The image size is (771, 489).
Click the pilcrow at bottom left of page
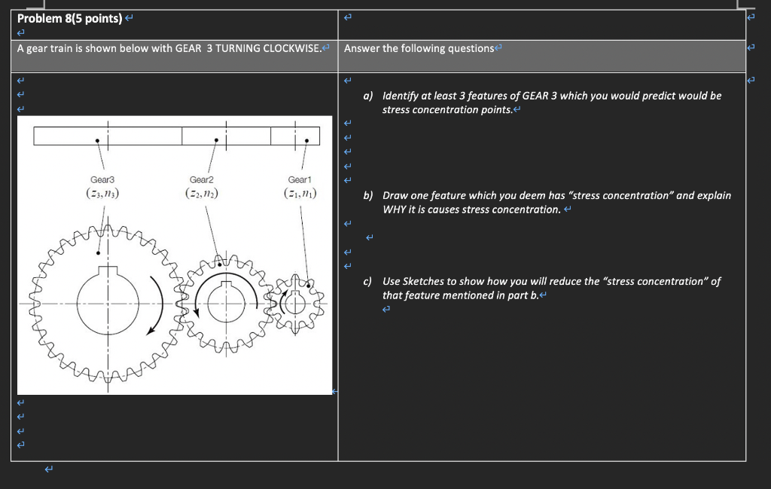(x=48, y=469)
